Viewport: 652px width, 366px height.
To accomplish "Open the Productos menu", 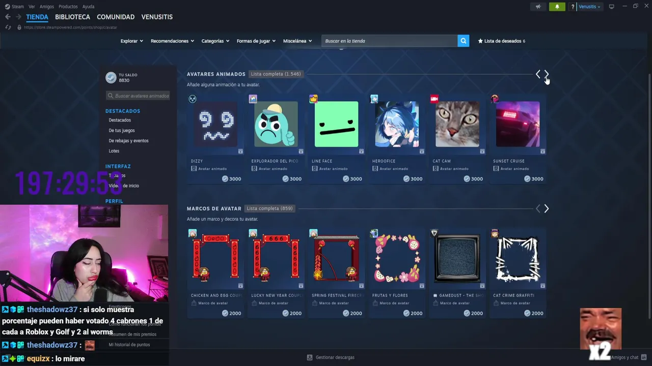I will pyautogui.click(x=68, y=7).
